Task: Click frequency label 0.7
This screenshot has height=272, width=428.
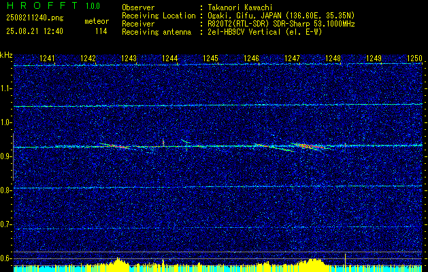Action: tap(5, 224)
